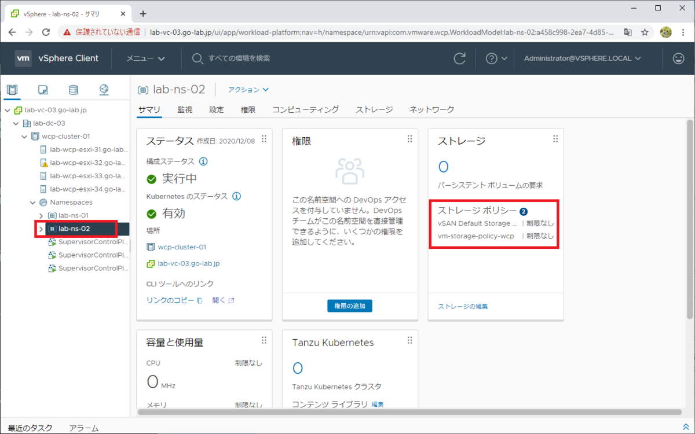Click drag handle on ステータス card
695x434 pixels.
coord(264,139)
